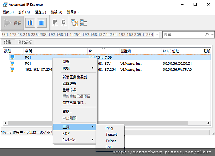
Task: Open the 檔案(F) menu
Action: point(8,12)
